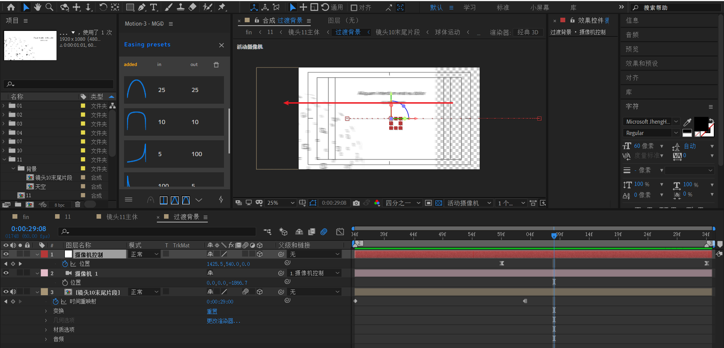This screenshot has height=348, width=724.
Task: Click the black fill color swatch
Action: [701, 124]
